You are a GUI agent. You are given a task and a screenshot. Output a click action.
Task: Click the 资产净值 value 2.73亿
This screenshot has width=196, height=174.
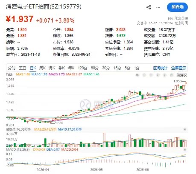pyautogui.click(x=168, y=48)
